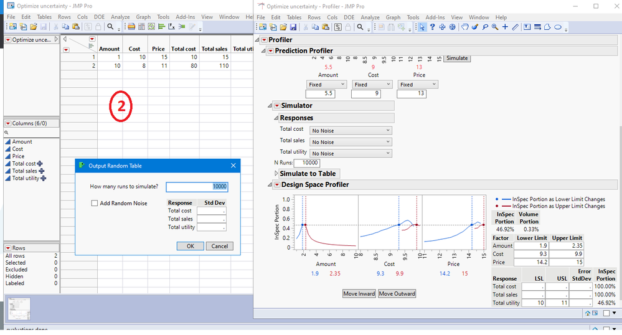This screenshot has width=622, height=335.
Task: Open Add-Ins menu in Profiler window
Action: pos(435,17)
